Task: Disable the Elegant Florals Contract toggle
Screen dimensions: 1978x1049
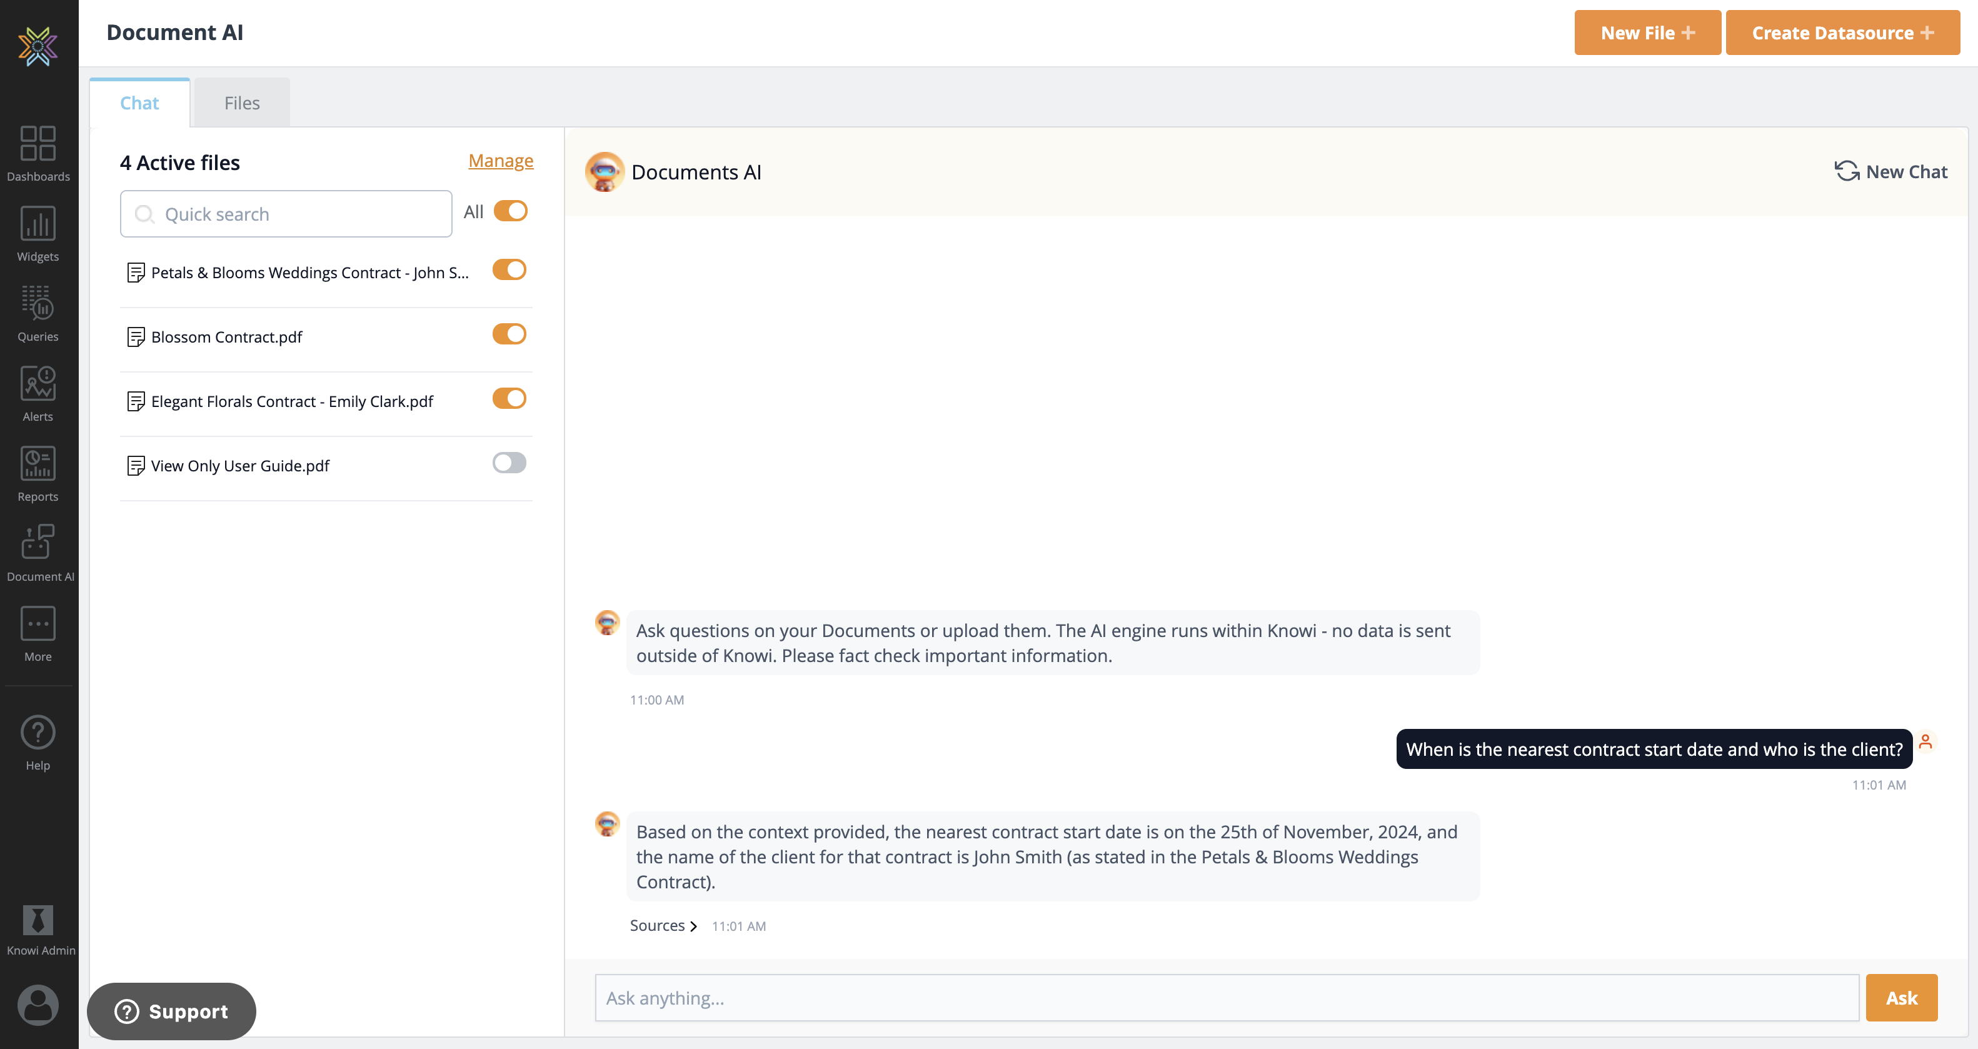Action: [509, 399]
